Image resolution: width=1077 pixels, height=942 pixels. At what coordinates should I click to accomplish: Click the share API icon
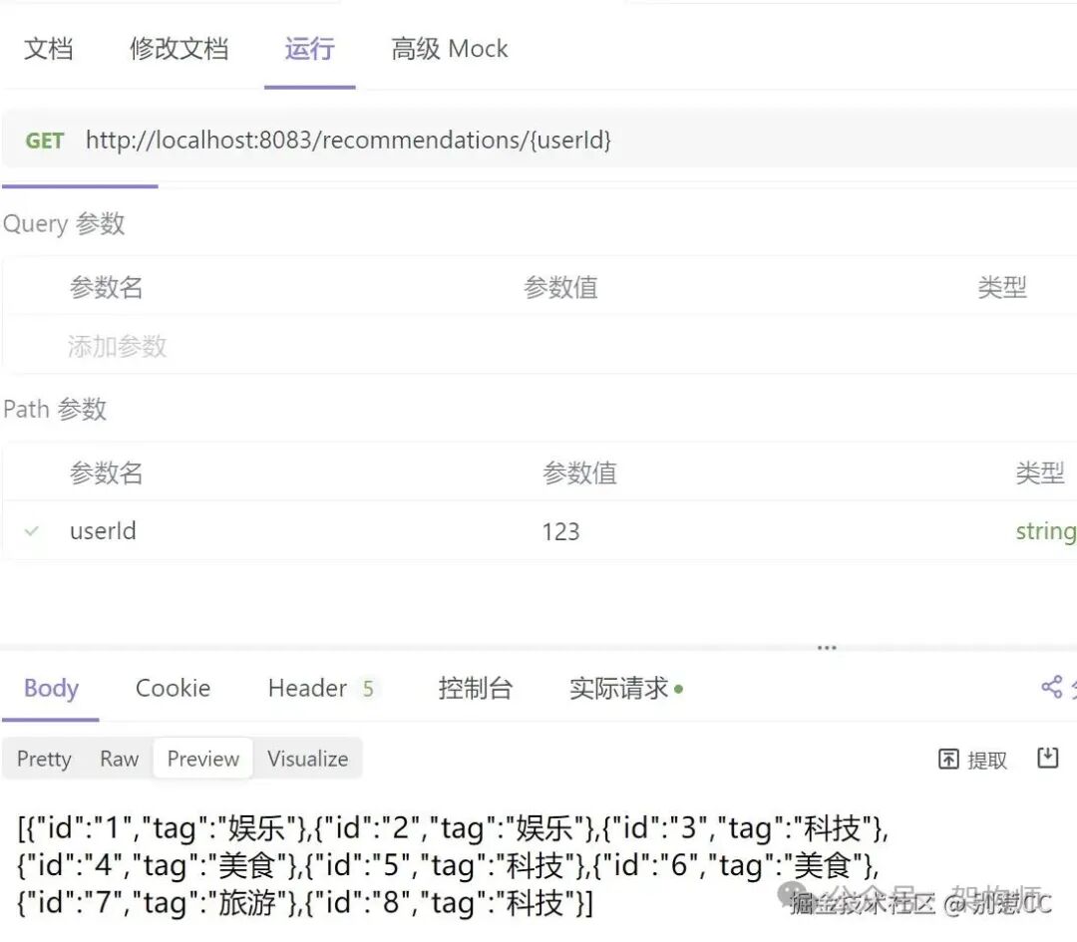click(1053, 687)
